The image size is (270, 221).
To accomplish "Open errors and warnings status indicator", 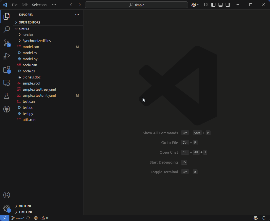I will pyautogui.click(x=41, y=218).
